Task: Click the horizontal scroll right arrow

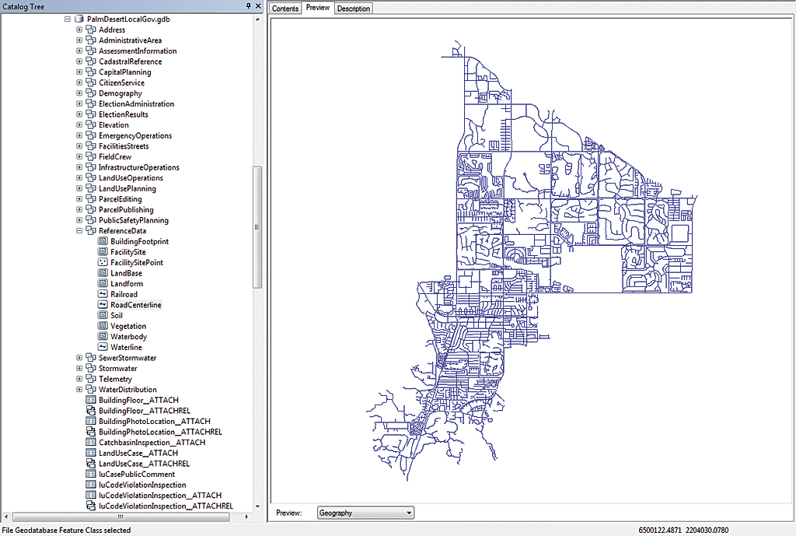Action: point(246,517)
